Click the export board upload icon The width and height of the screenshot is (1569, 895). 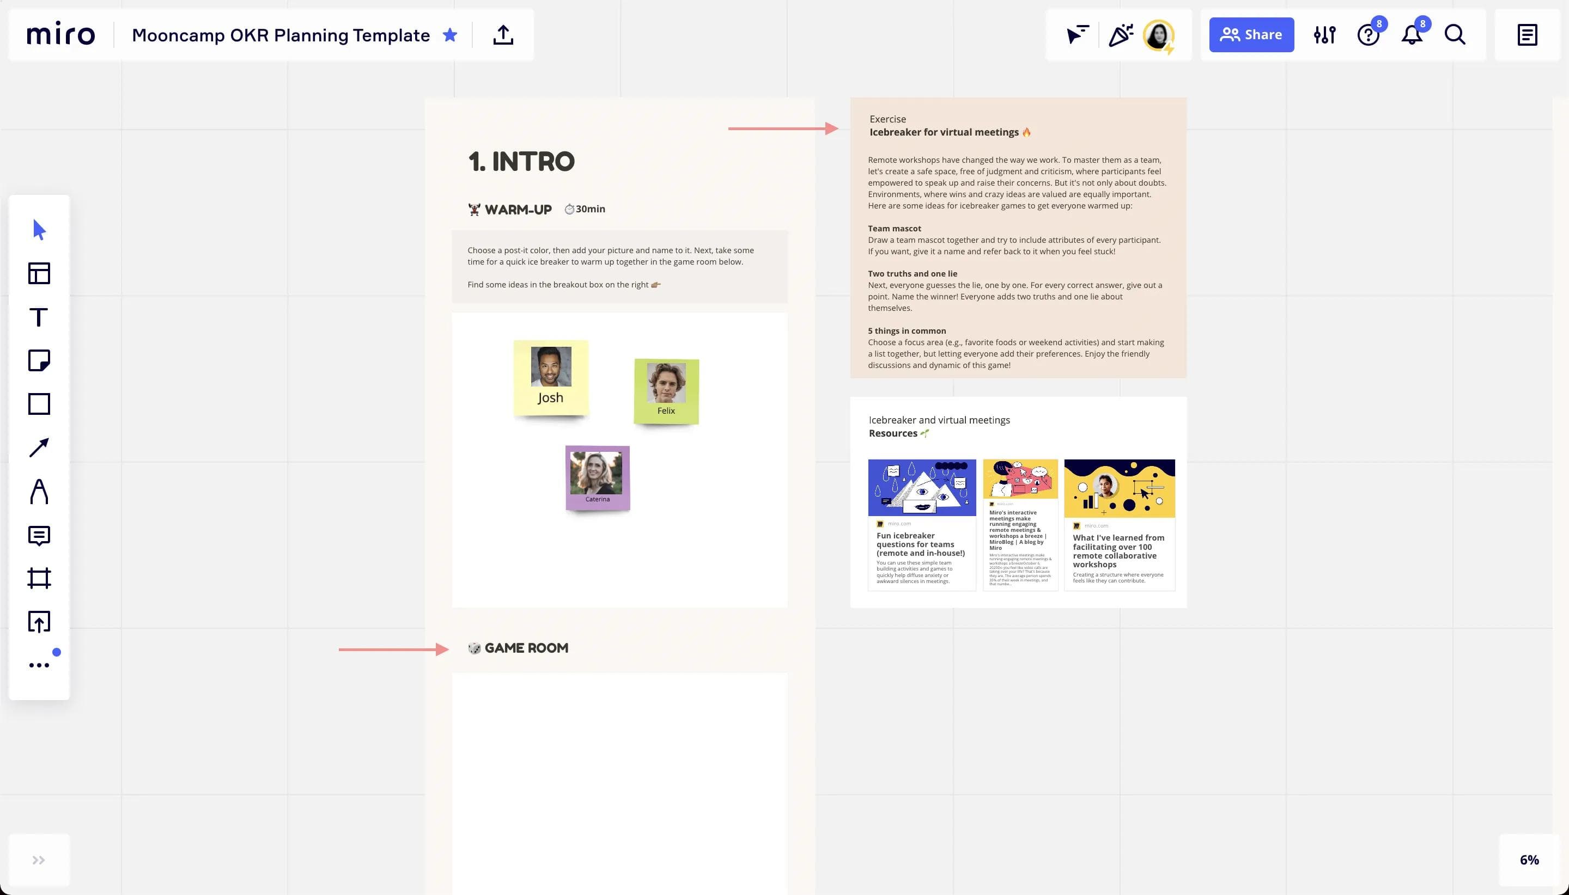pyautogui.click(x=503, y=35)
